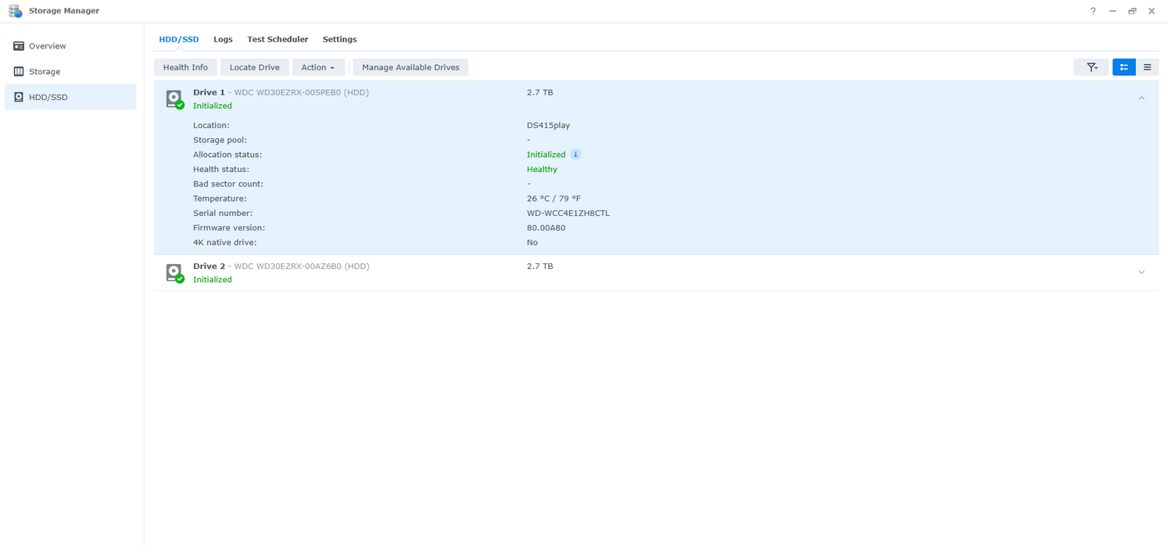Open the help question mark icon
1168x547 pixels.
[x=1093, y=11]
